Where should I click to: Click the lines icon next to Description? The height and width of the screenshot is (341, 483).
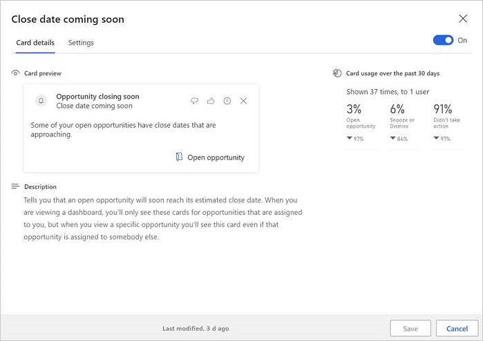click(15, 186)
